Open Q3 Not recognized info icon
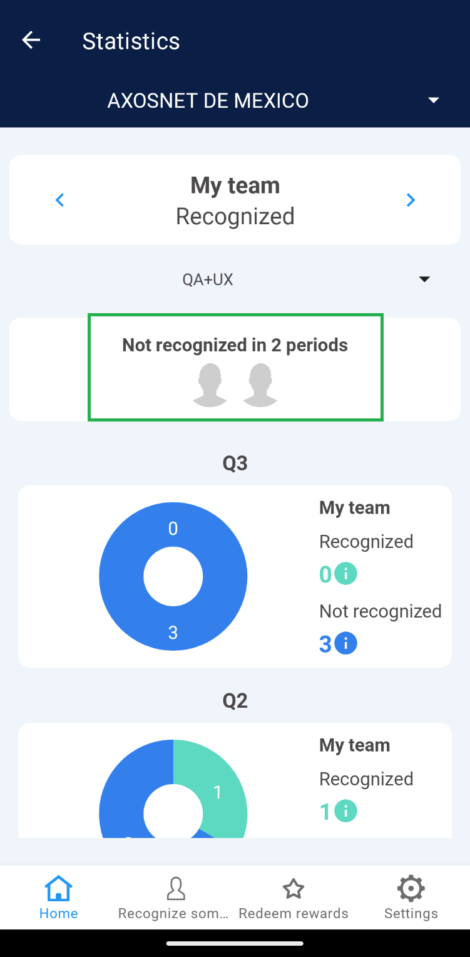 click(345, 643)
